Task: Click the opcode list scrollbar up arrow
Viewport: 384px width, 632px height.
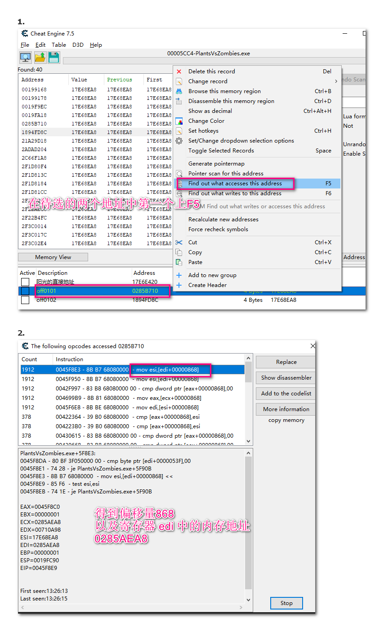Action: [x=248, y=359]
